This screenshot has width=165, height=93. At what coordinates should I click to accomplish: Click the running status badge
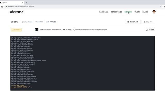(16, 30)
